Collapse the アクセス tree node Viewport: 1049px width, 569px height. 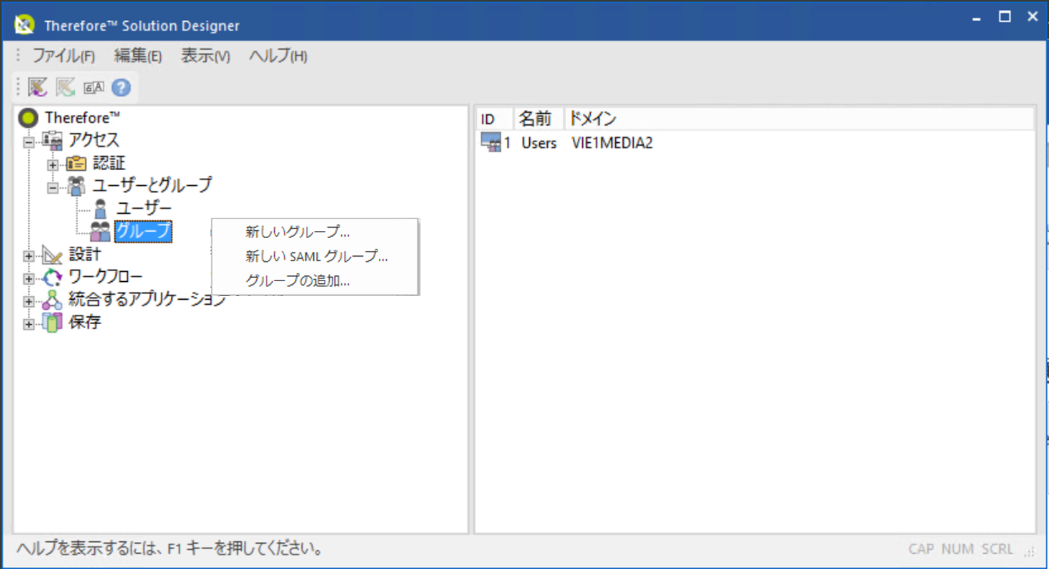pyautogui.click(x=28, y=142)
